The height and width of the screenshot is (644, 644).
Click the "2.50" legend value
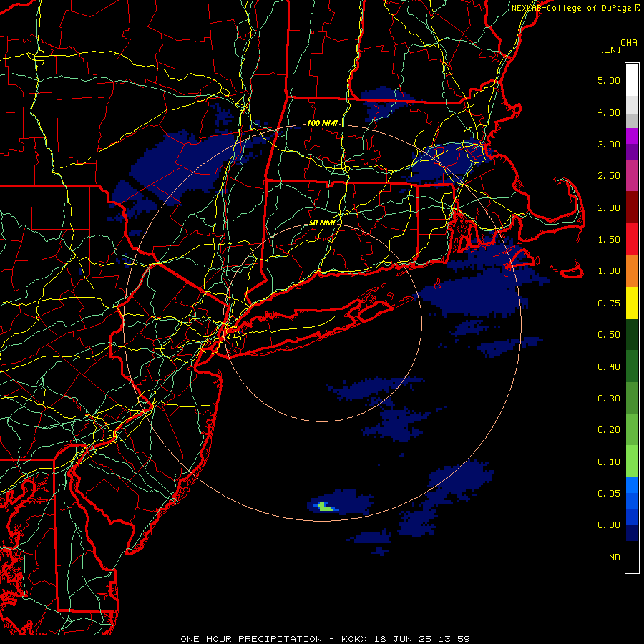(x=609, y=176)
